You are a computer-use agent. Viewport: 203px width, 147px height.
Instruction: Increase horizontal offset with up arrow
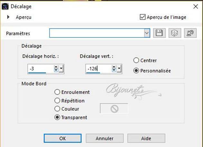point(56,67)
